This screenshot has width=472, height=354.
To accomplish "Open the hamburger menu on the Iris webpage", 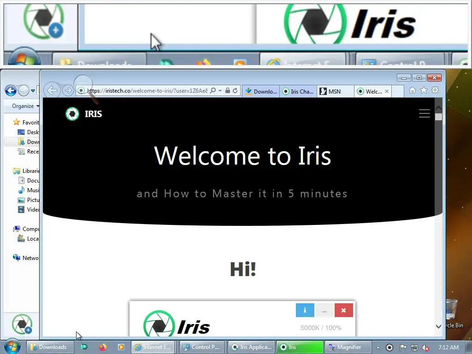I will (424, 113).
